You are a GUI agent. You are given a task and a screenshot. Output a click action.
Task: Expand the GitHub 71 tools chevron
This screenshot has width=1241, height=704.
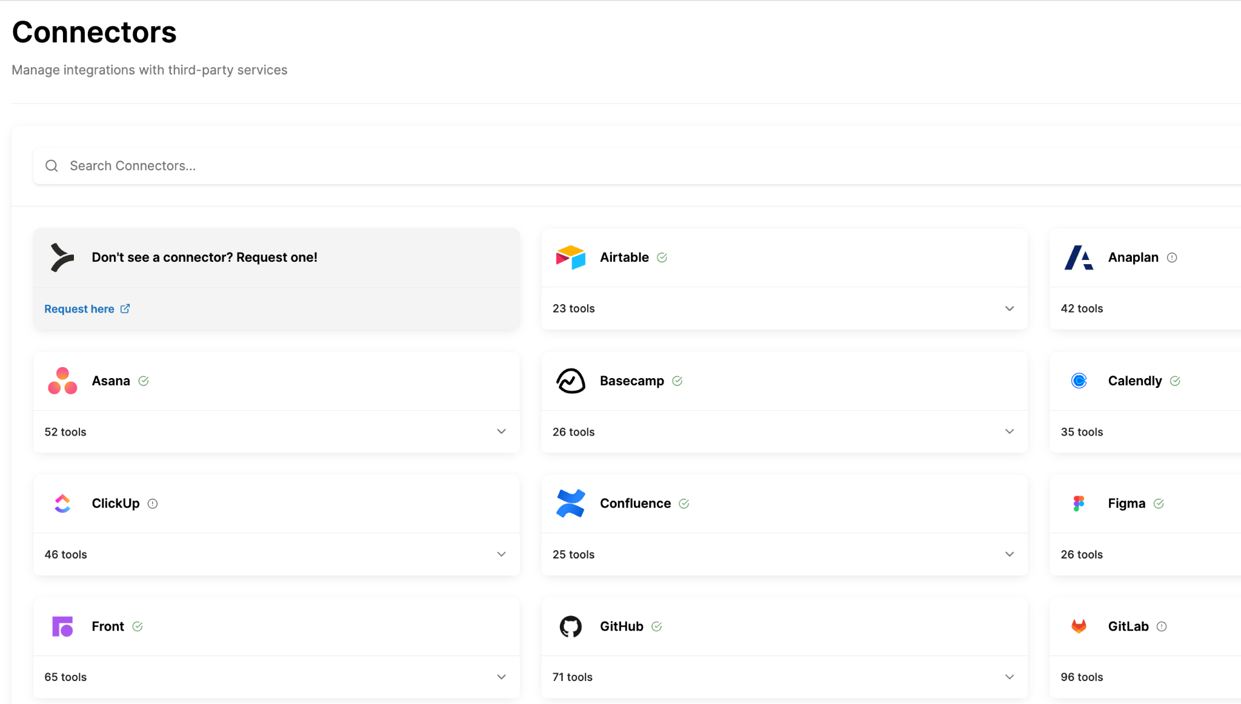click(1010, 677)
